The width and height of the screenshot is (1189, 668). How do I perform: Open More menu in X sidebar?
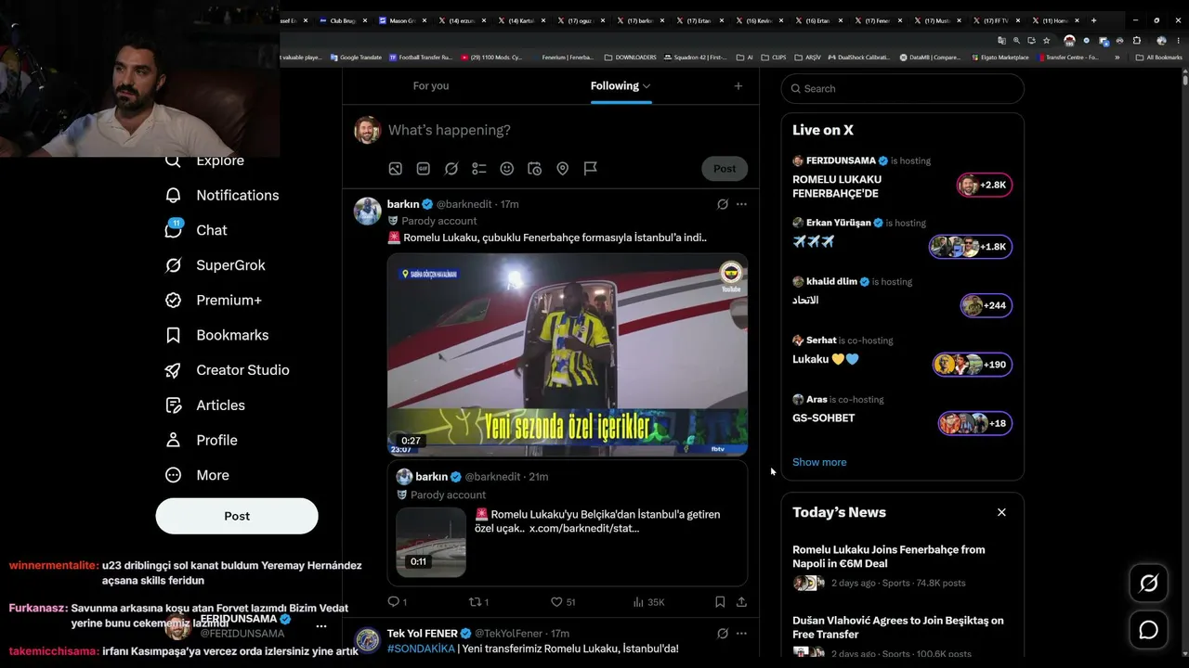(197, 475)
